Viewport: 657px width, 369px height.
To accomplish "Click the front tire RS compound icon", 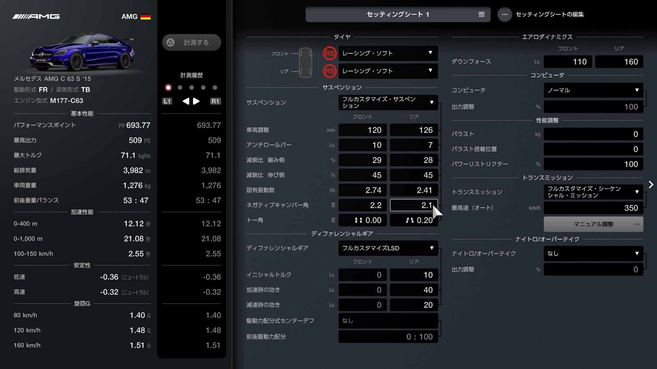I will [330, 53].
